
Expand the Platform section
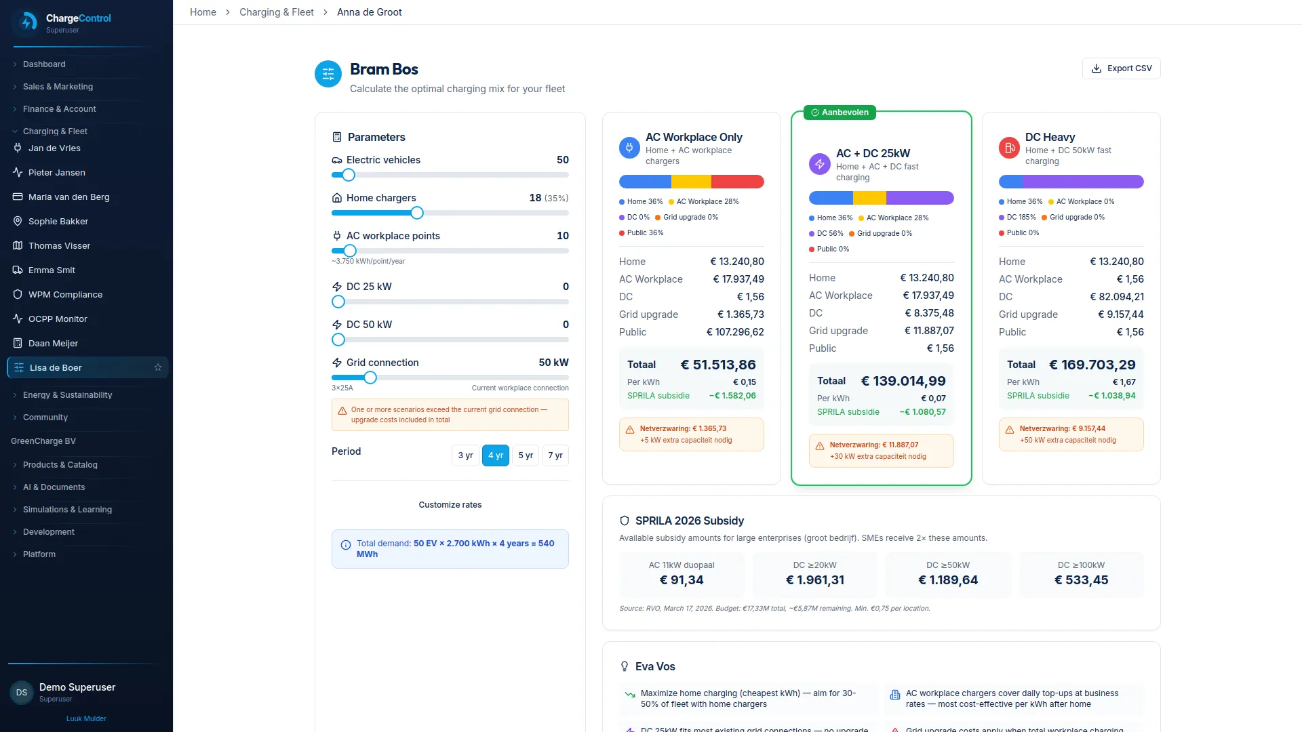[x=39, y=554]
